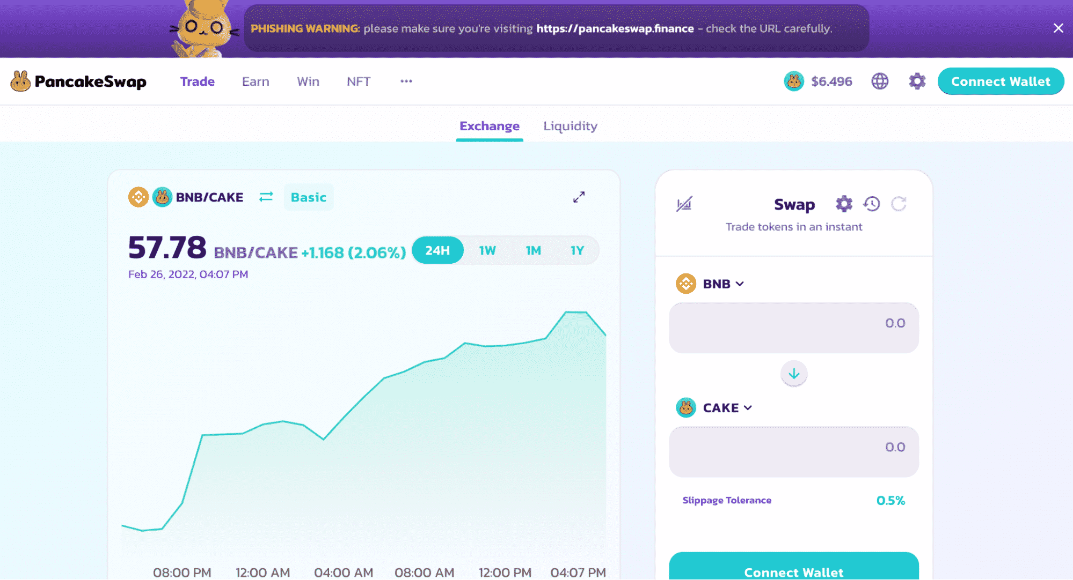The width and height of the screenshot is (1073, 580).
Task: Click the PancakeSwap logo
Action: pyautogui.click(x=78, y=81)
